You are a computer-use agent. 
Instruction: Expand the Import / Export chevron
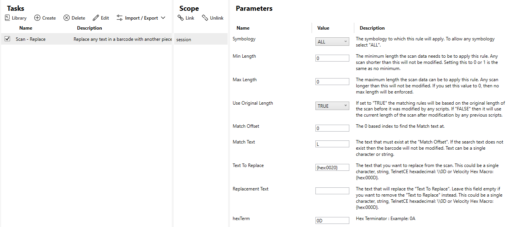pyautogui.click(x=163, y=18)
